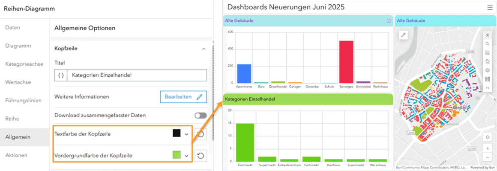Open the map tools wrench button
The image size is (497, 171).
[404, 35]
